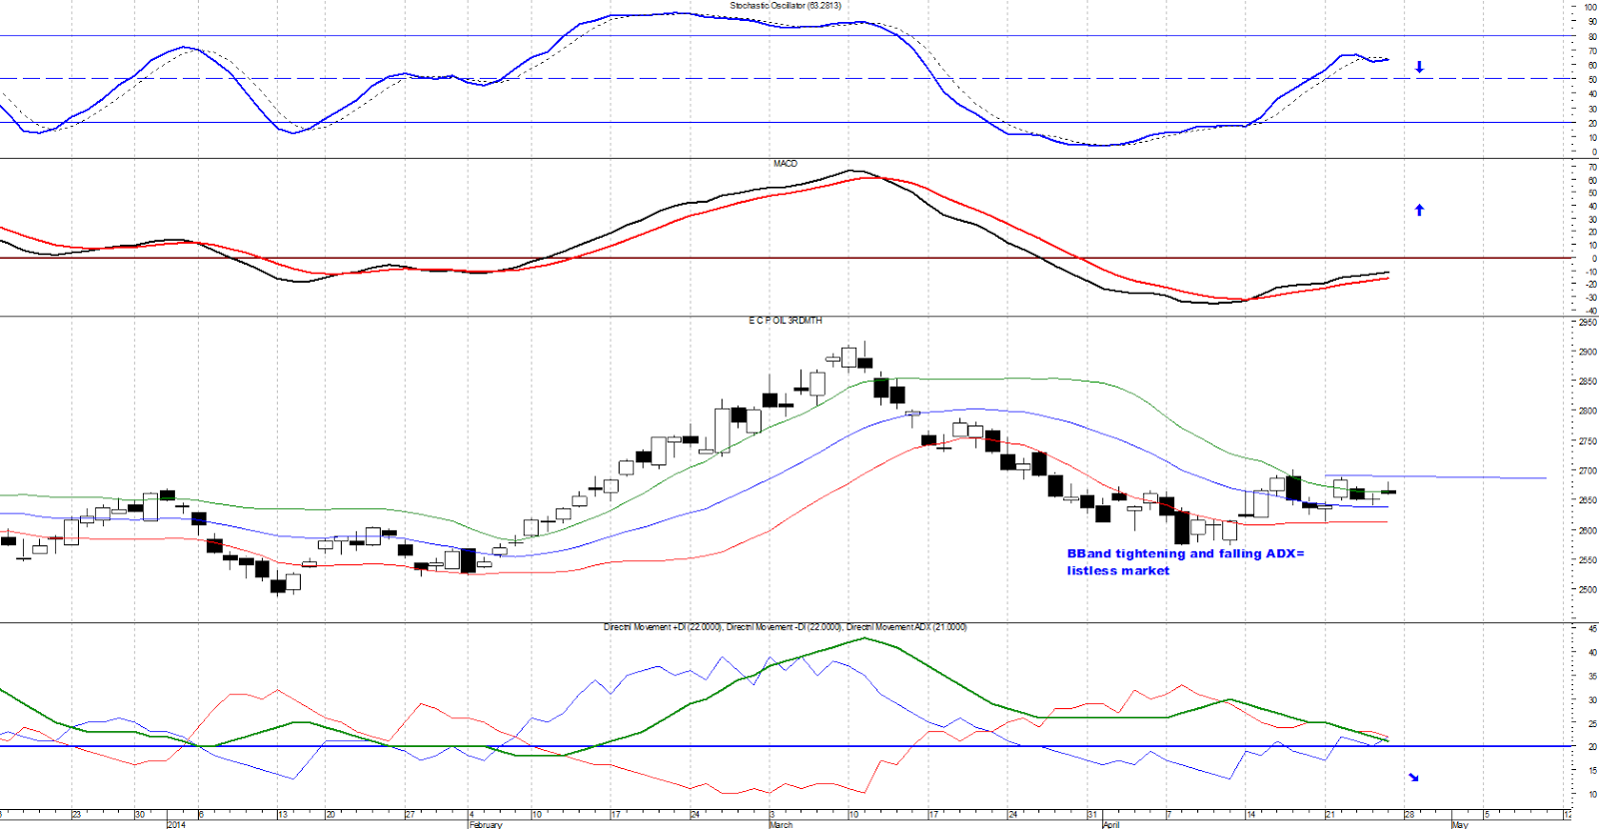Click the 'listless market' annotation line
Image resolution: width=1599 pixels, height=829 pixels.
coord(1117,571)
